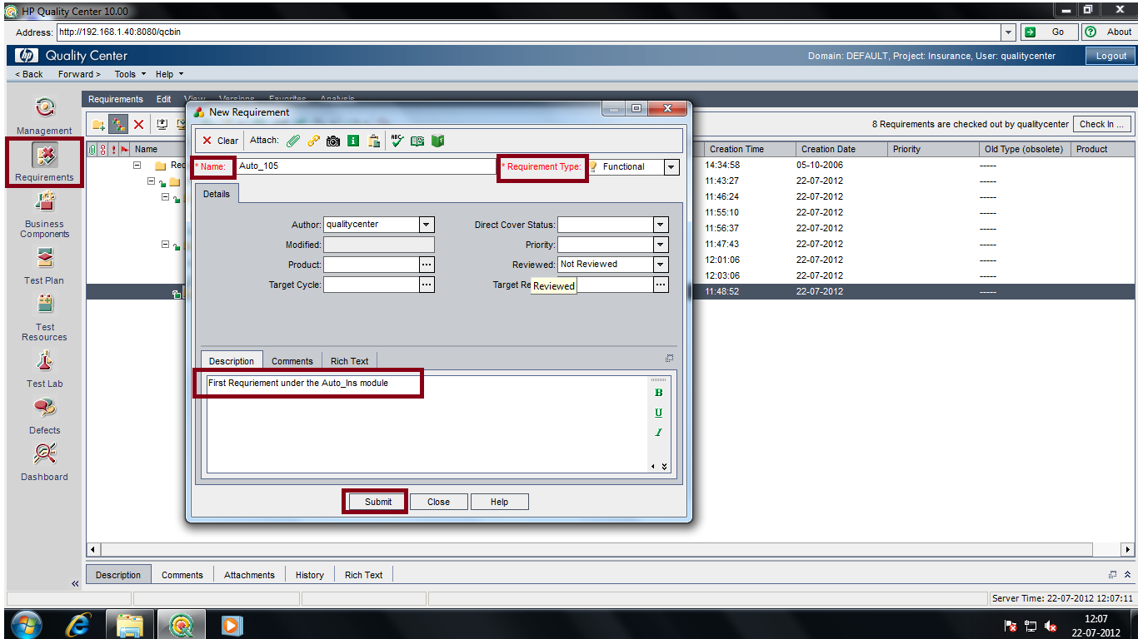Open the bottom Attachments tab
1138x639 pixels.
pos(249,575)
